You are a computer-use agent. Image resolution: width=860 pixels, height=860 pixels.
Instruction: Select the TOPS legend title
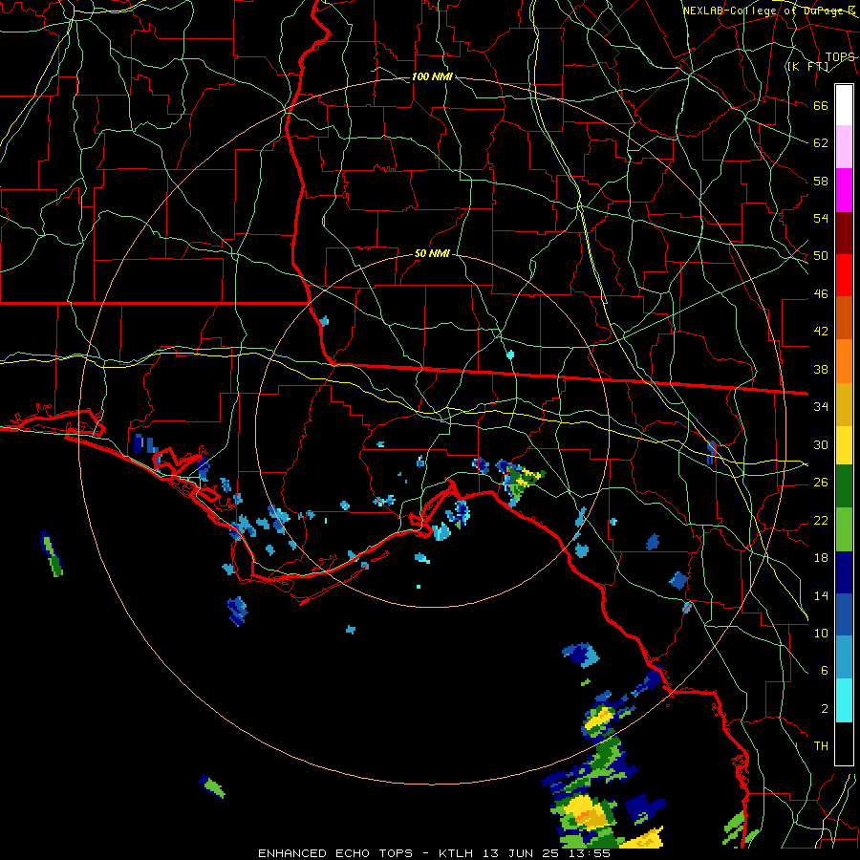click(x=840, y=57)
